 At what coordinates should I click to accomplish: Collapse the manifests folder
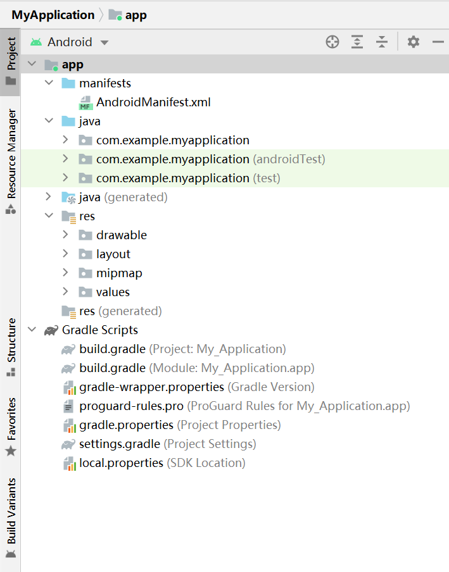click(49, 83)
